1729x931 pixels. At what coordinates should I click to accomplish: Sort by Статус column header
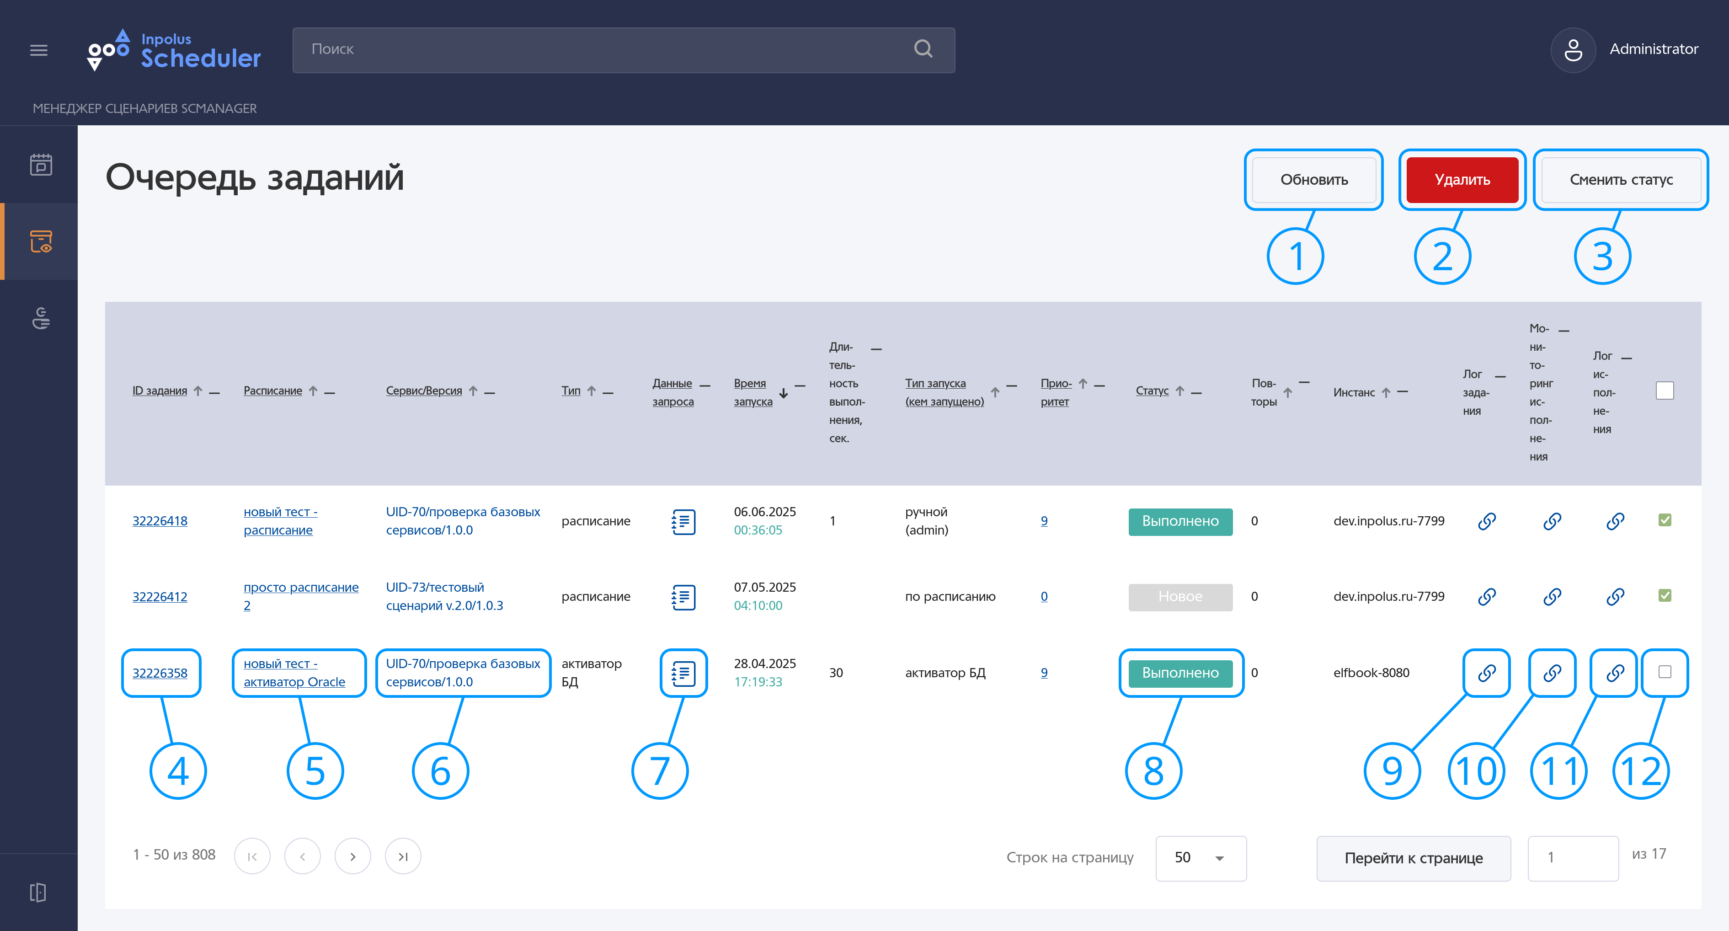[1152, 391]
